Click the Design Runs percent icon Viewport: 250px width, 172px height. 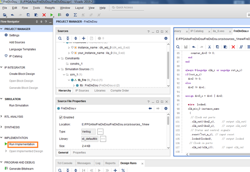pos(123,170)
